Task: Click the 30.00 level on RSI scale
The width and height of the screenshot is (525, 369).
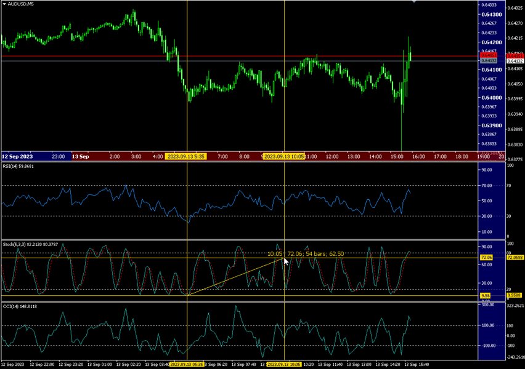Action: click(x=487, y=216)
